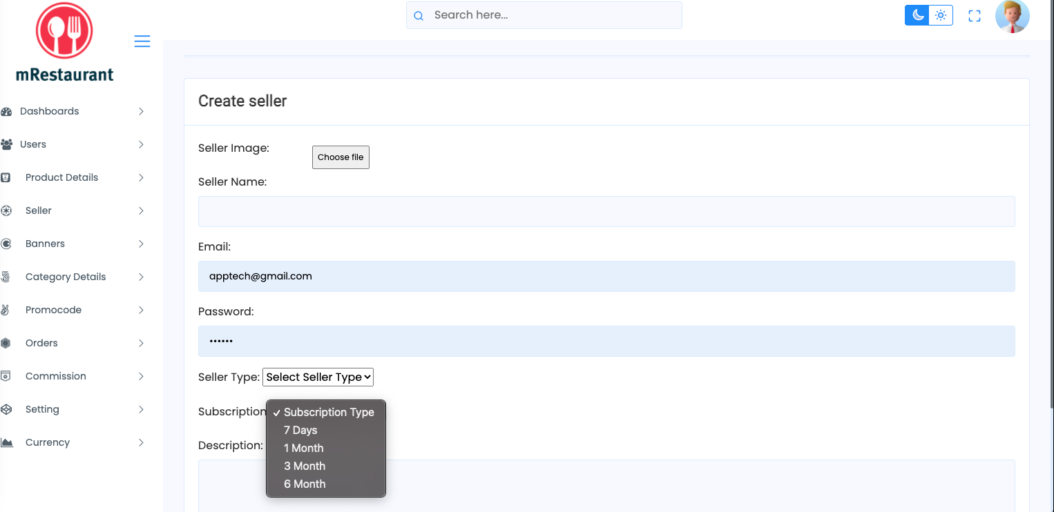This screenshot has width=1054, height=512.
Task: Click the Setting sidebar icon
Action: click(x=6, y=409)
